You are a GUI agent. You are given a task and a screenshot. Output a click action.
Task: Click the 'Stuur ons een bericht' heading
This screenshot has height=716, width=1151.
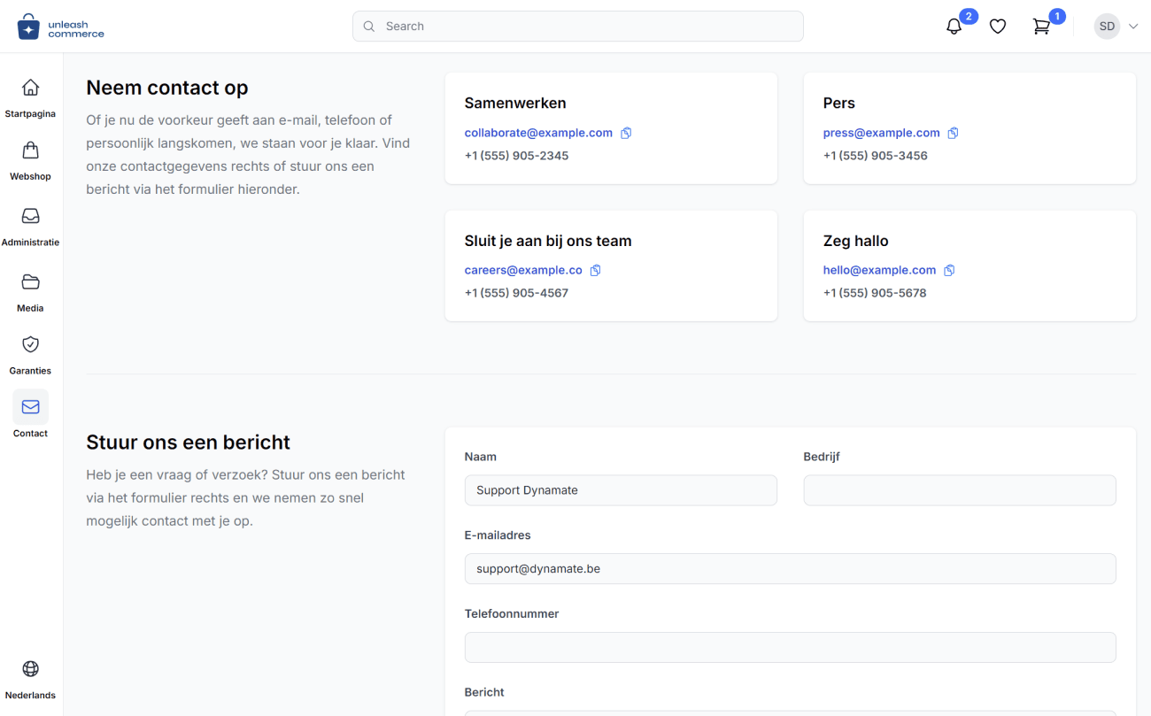coord(189,443)
